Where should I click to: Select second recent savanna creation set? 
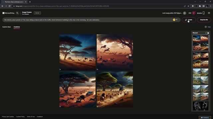(x=200, y=60)
